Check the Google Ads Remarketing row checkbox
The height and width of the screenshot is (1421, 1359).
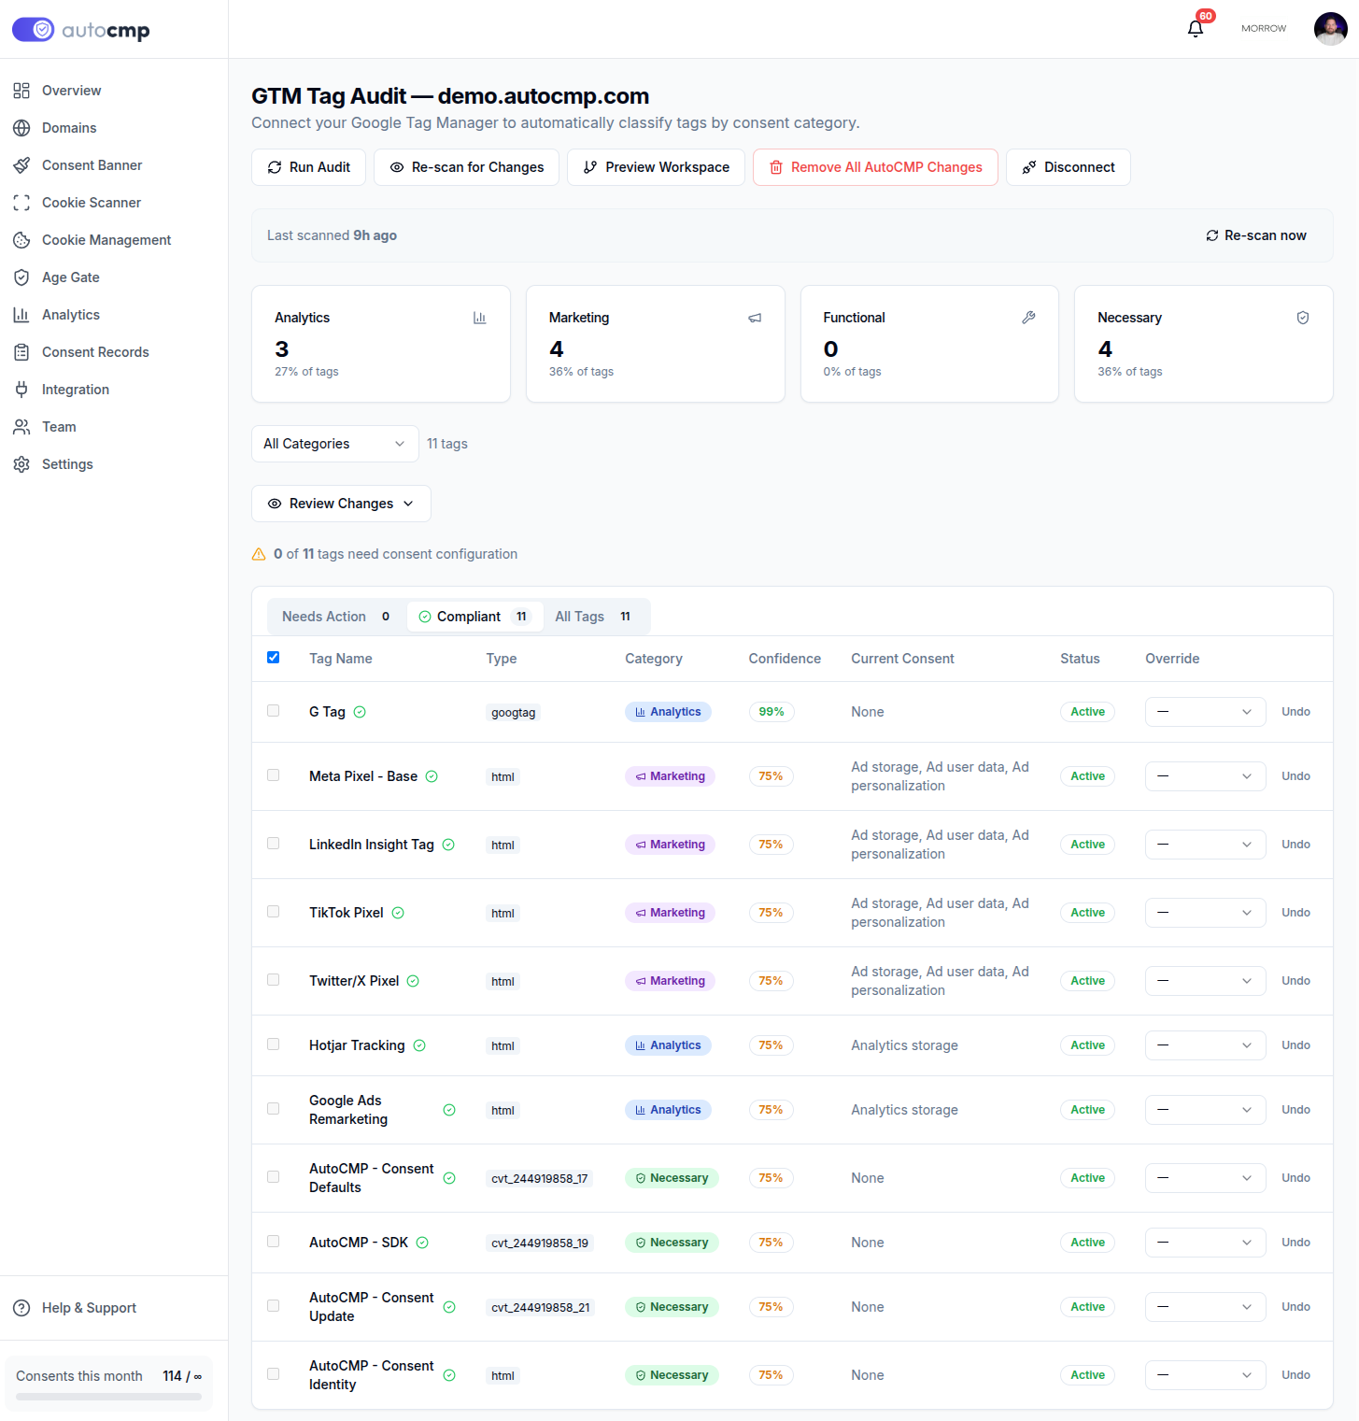point(274,1109)
